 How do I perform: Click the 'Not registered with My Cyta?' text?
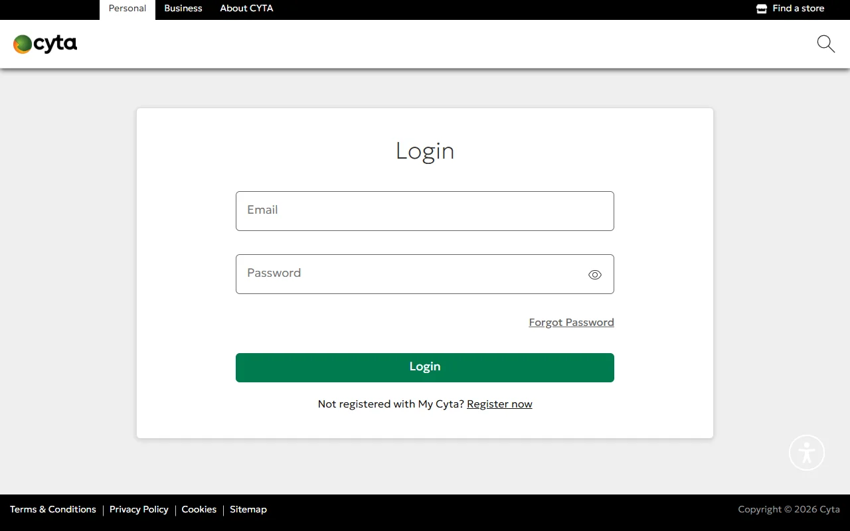391,404
